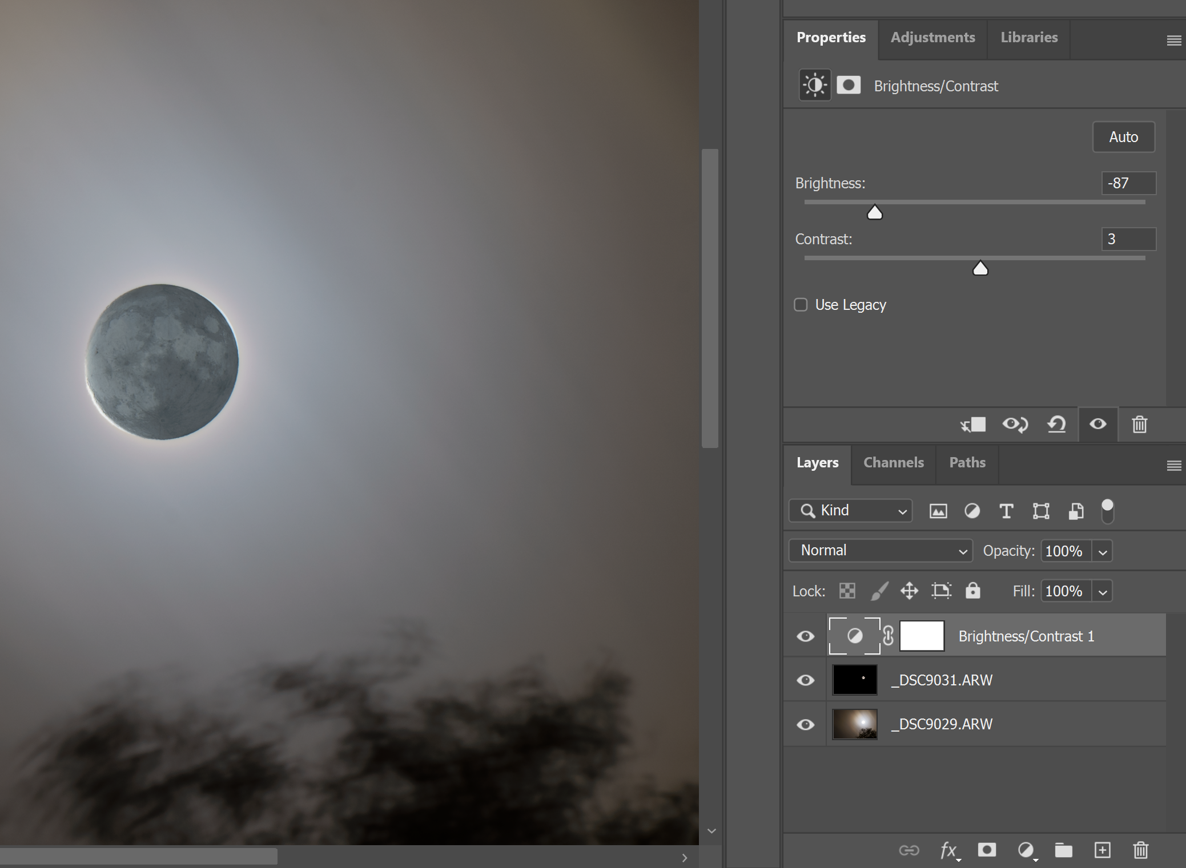The height and width of the screenshot is (868, 1186).
Task: Create a new layer
Action: 1102,850
